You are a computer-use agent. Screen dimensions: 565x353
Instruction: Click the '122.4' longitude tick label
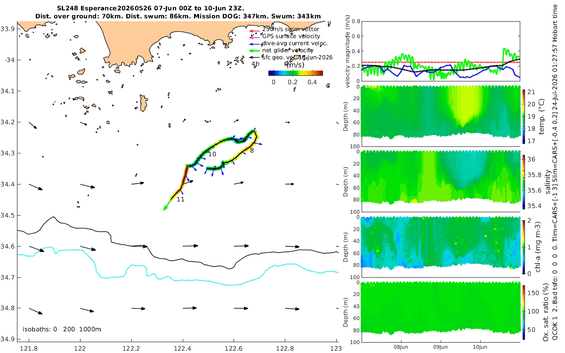pos(183,348)
